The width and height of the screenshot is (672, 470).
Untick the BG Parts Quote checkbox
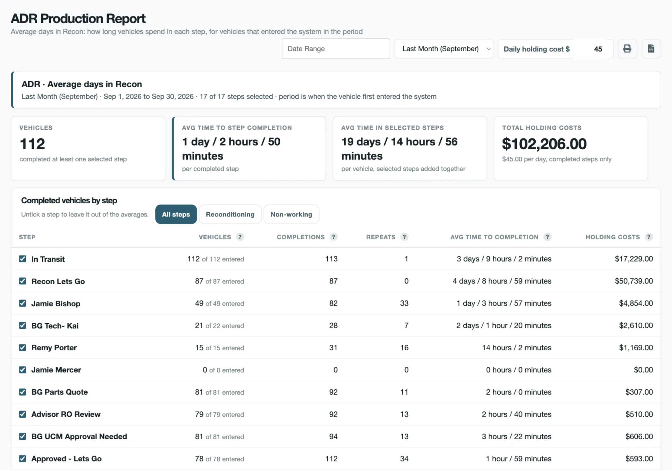pos(22,392)
